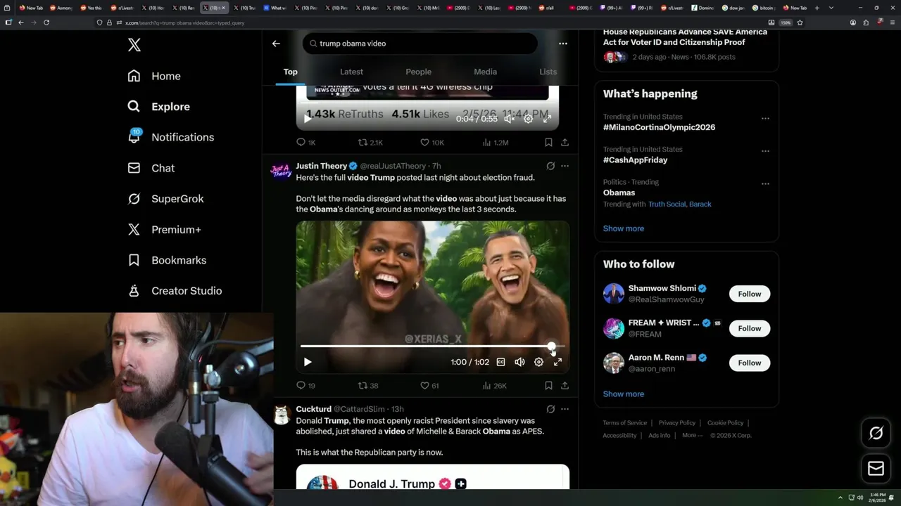Switch to the Lists tab
Image resolution: width=901 pixels, height=506 pixels.
point(548,72)
